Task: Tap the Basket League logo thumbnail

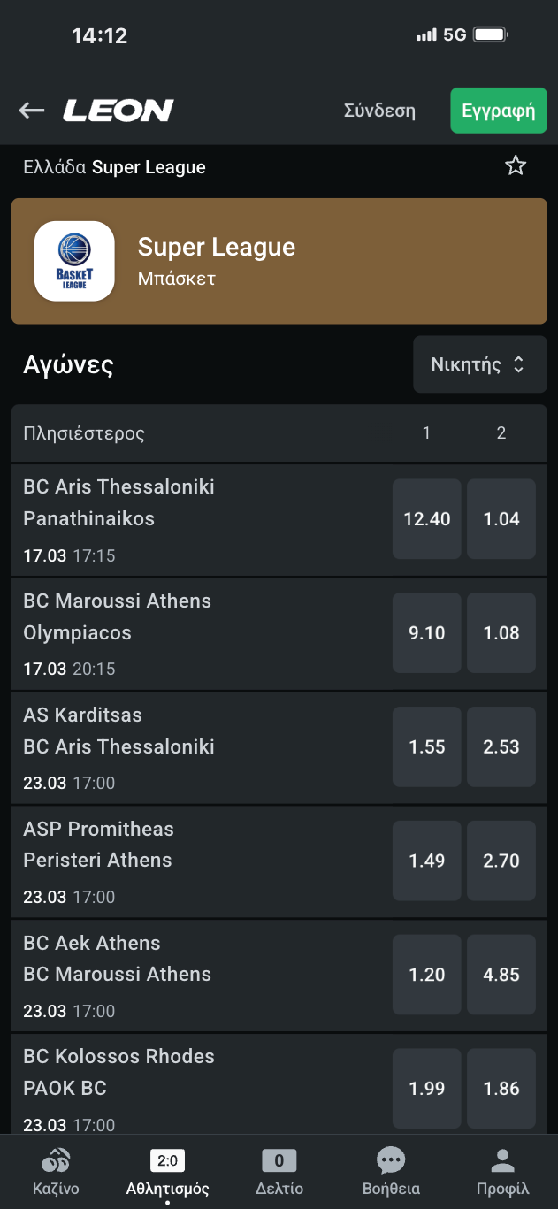Action: 74,261
